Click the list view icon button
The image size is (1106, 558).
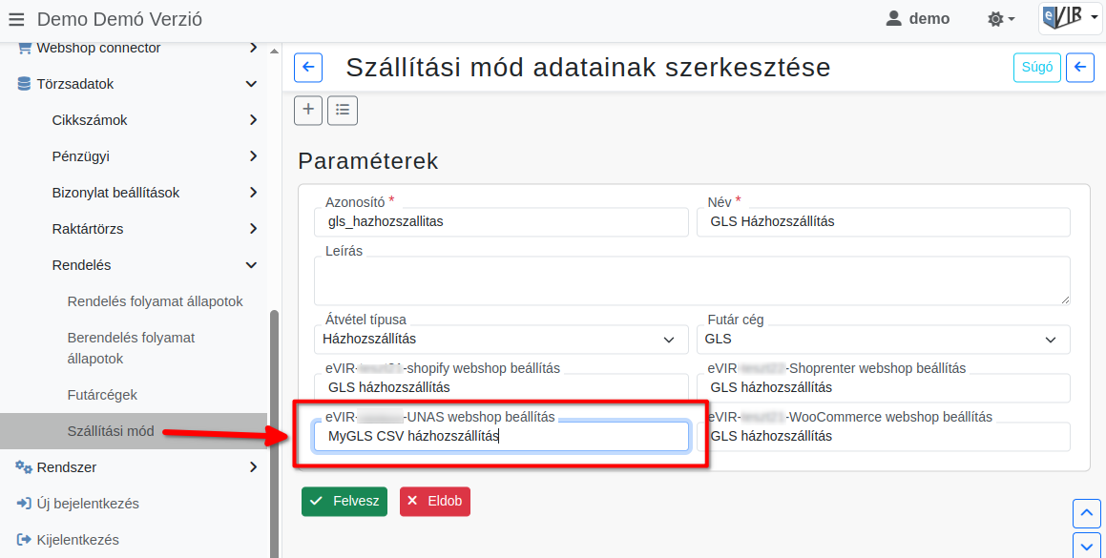(x=343, y=110)
